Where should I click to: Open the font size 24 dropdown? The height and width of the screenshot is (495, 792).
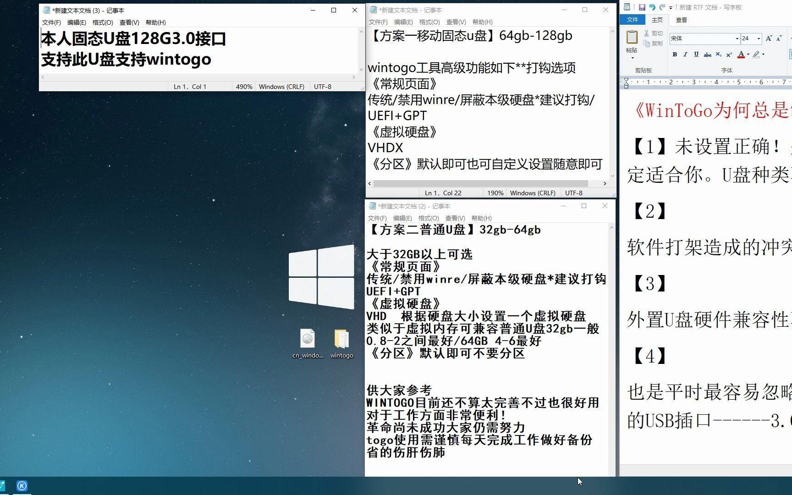point(759,38)
